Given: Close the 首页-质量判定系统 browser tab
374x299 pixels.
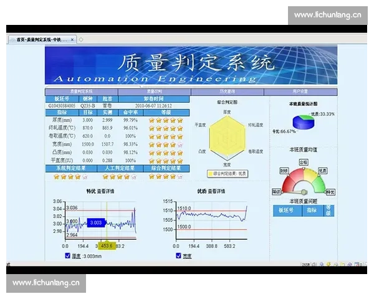Looking at the screenshot, I should point(72,40).
